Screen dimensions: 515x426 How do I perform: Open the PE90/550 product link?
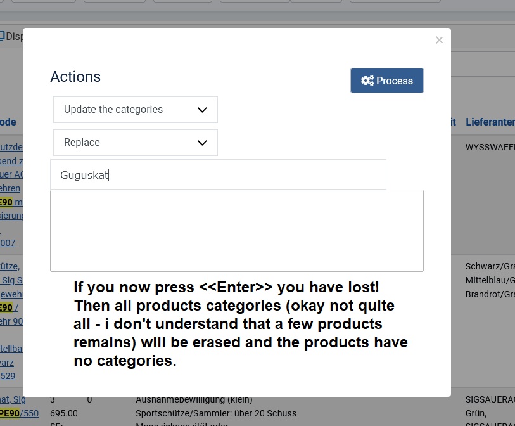[x=20, y=413]
